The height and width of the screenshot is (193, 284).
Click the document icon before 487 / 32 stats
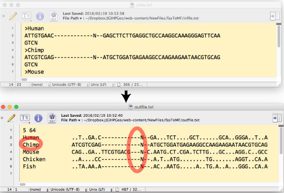117,189
